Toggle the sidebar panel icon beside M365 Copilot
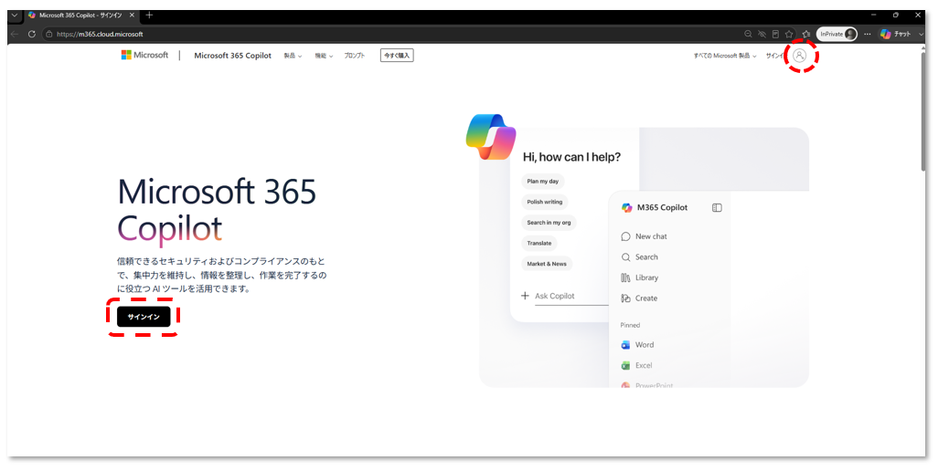 [717, 207]
